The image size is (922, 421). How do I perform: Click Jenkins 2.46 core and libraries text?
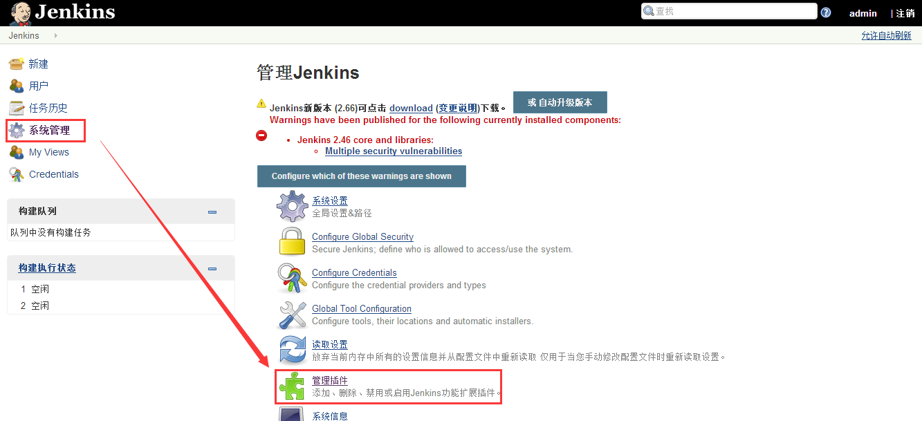pyautogui.click(x=365, y=140)
